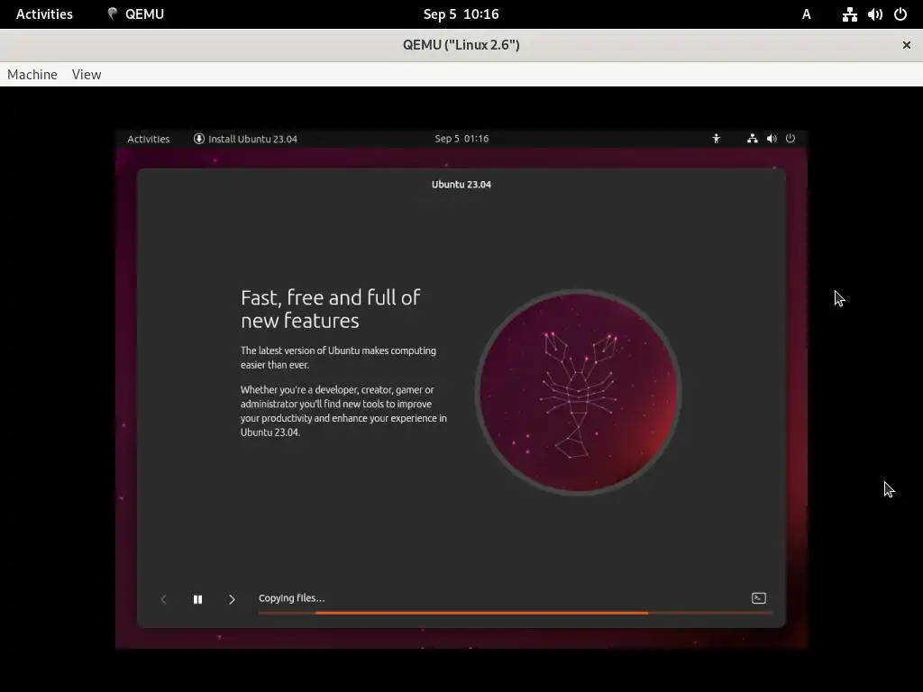Pause the installer slideshow
Screen dimensions: 923x692
[x=197, y=599]
